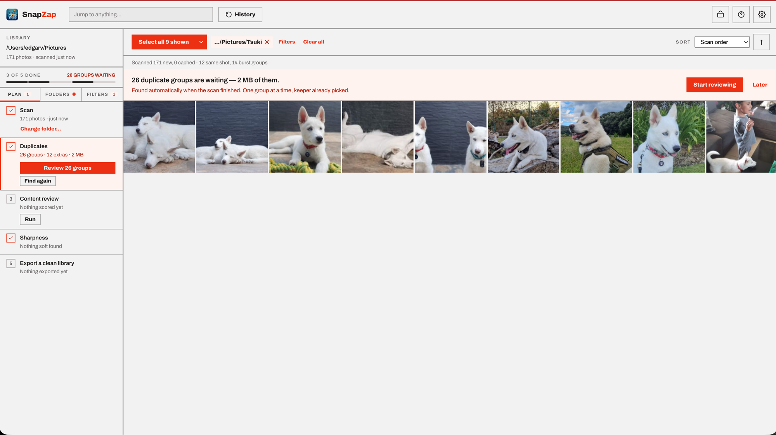This screenshot has width=776, height=435.
Task: Toggle the Scan step checkbox
Action: pyautogui.click(x=11, y=110)
